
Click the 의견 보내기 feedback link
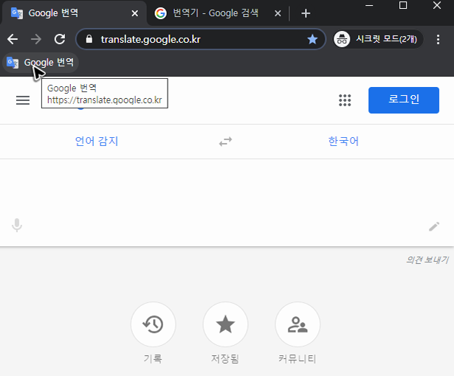point(427,260)
